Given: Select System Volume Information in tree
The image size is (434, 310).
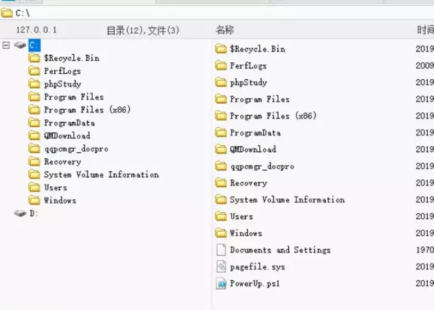Looking at the screenshot, I should [101, 175].
